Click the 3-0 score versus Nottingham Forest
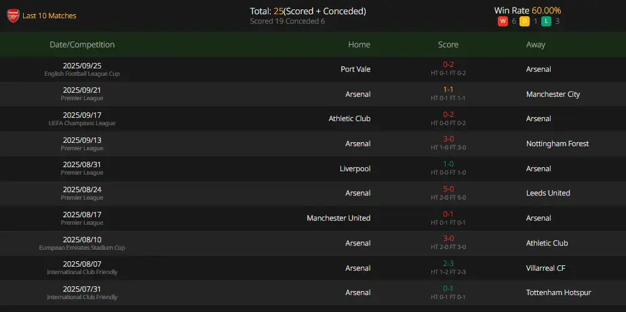Viewport: 626px width, 312px height. (448, 139)
